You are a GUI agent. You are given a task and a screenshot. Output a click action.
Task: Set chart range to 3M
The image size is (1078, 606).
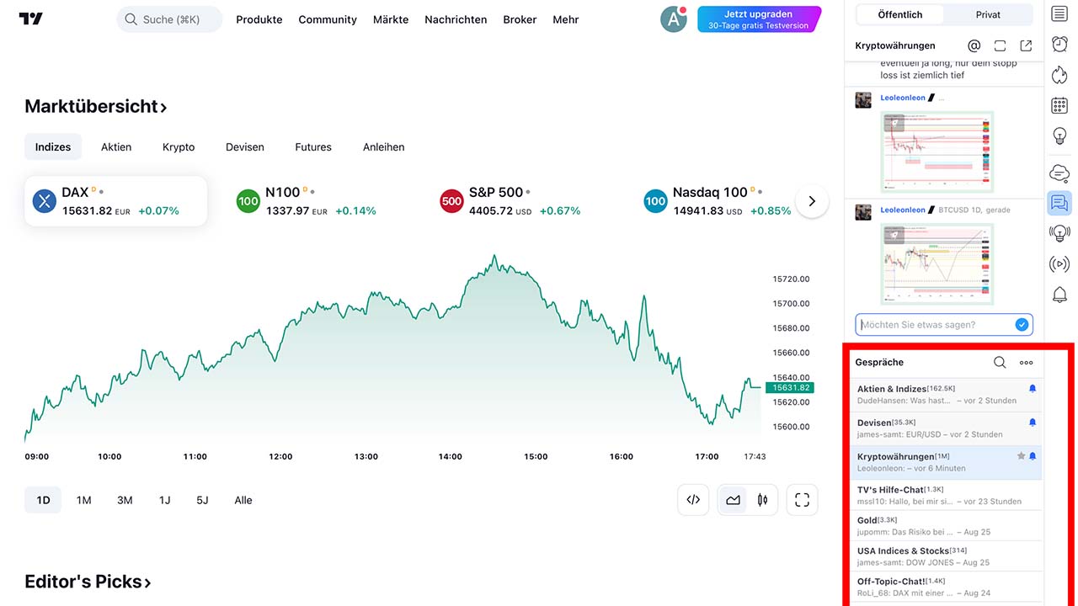125,500
